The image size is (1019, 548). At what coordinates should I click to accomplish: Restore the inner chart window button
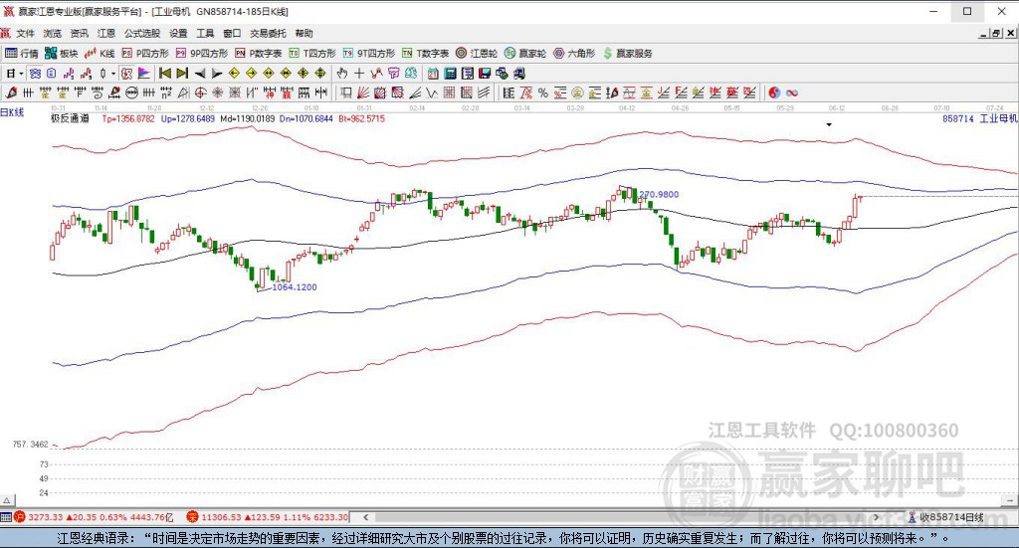[995, 33]
